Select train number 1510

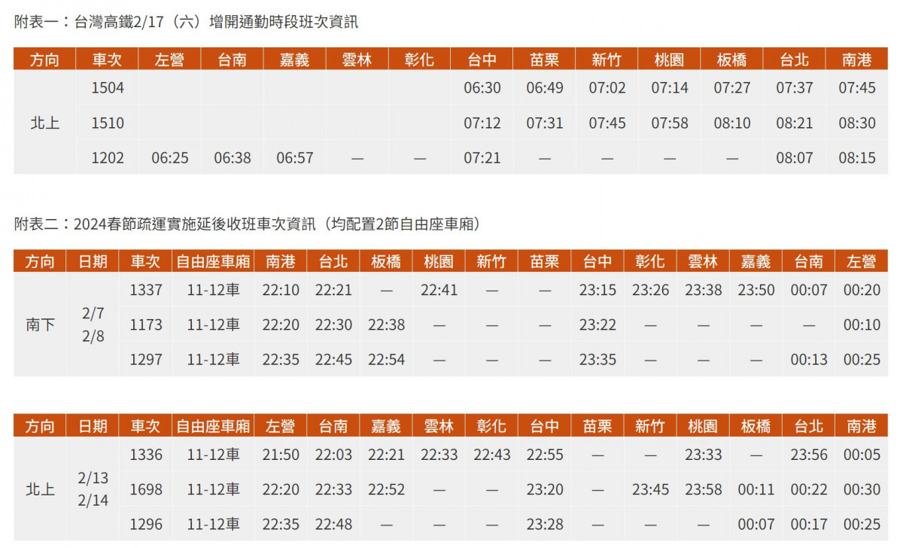pos(107,123)
